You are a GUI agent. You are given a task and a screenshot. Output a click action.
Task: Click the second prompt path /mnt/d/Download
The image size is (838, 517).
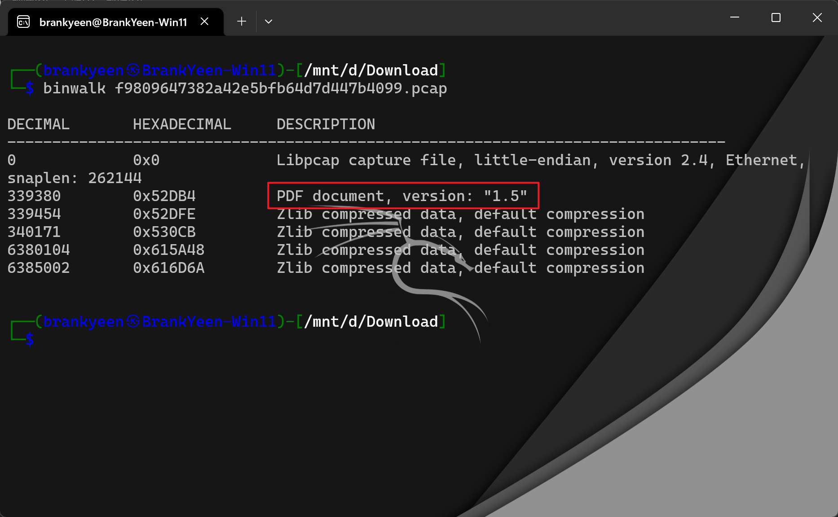(371, 322)
